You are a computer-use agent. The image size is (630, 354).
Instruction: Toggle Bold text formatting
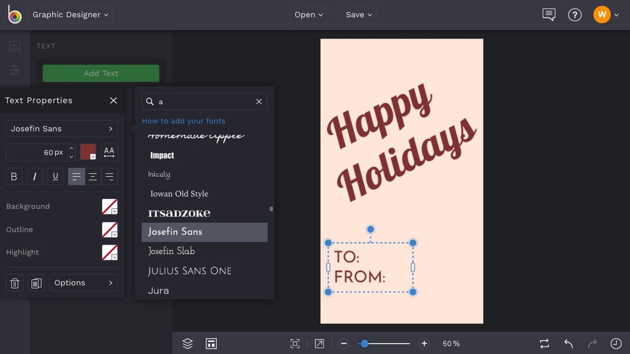coord(14,176)
